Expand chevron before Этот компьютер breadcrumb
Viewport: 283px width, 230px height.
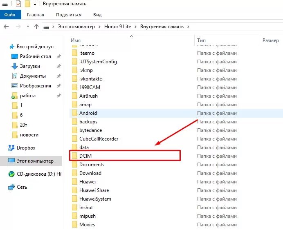[x=53, y=27]
